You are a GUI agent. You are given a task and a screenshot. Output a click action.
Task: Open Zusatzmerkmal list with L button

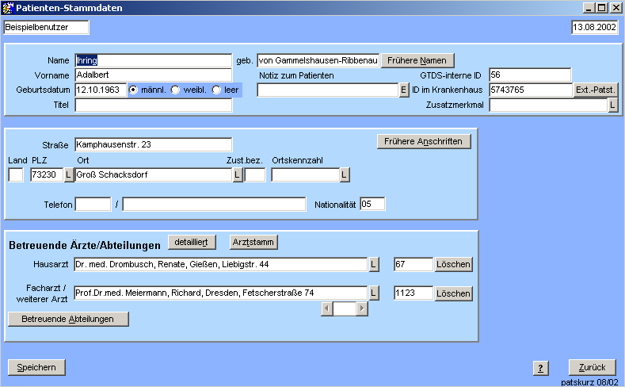click(612, 105)
